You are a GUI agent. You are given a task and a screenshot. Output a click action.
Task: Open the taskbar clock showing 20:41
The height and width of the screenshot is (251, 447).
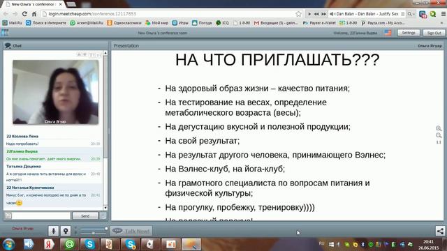coord(428,245)
